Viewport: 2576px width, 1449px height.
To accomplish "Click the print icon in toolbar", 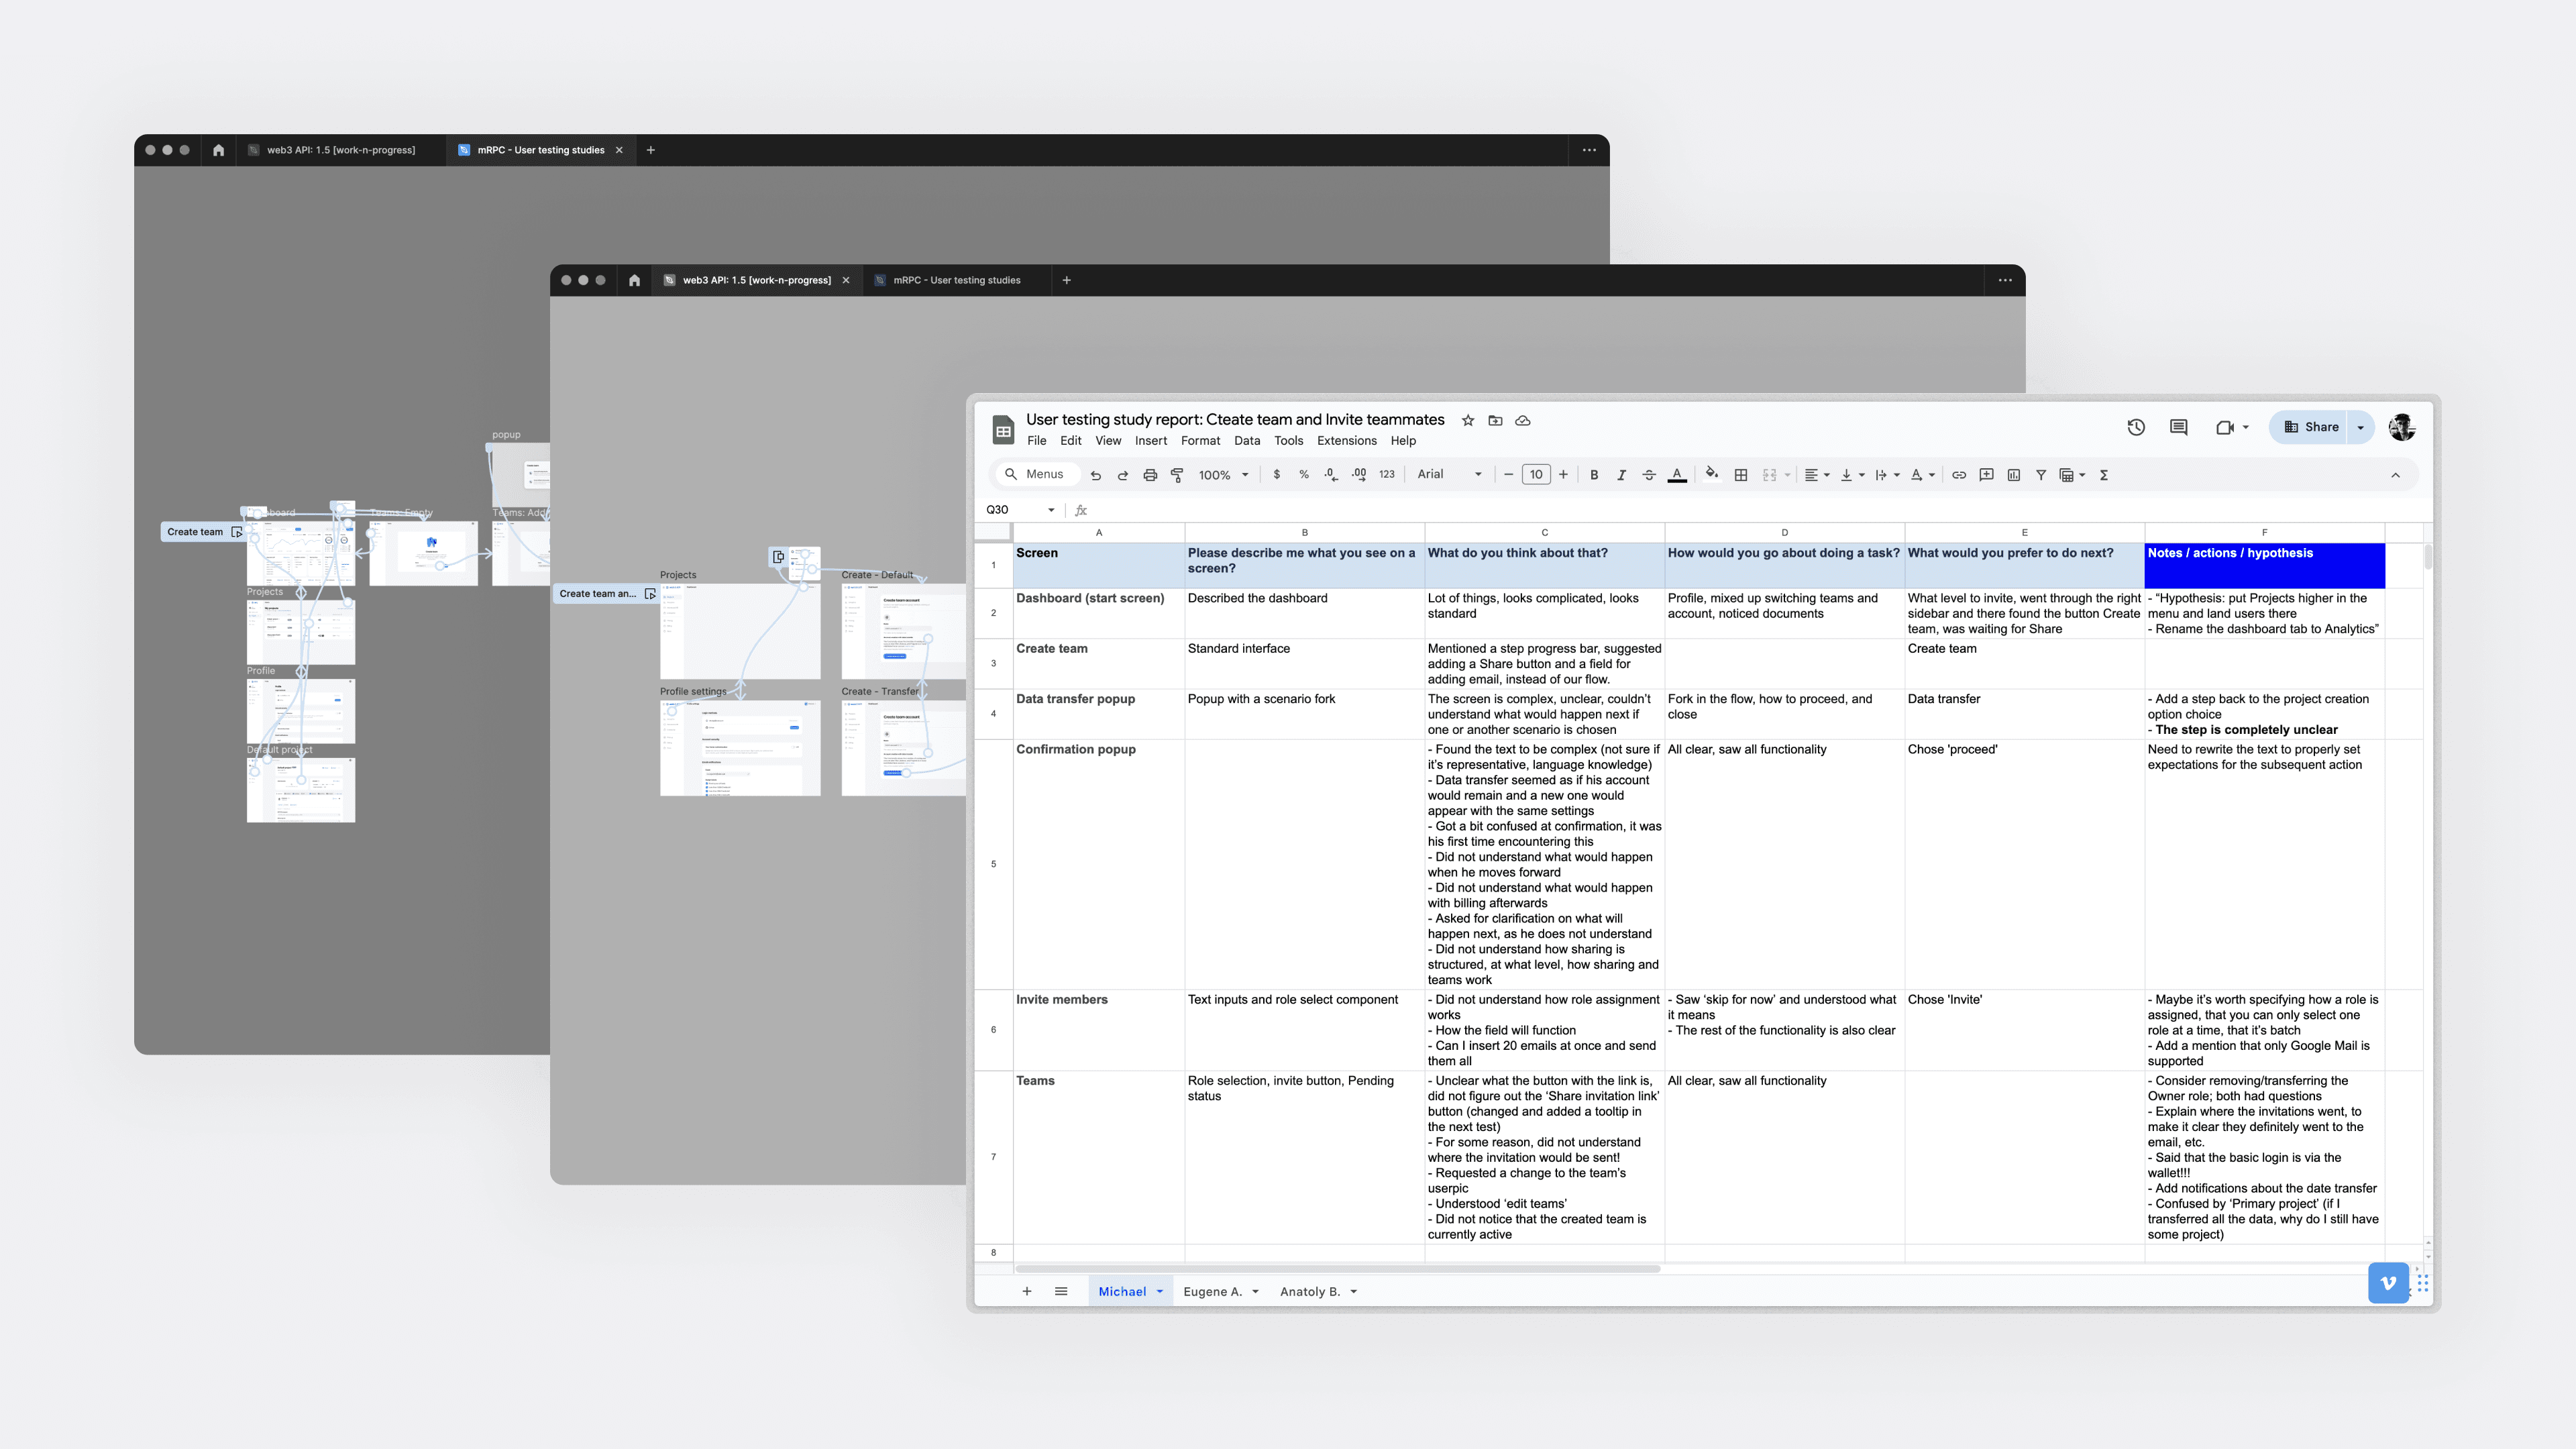I will point(1150,475).
